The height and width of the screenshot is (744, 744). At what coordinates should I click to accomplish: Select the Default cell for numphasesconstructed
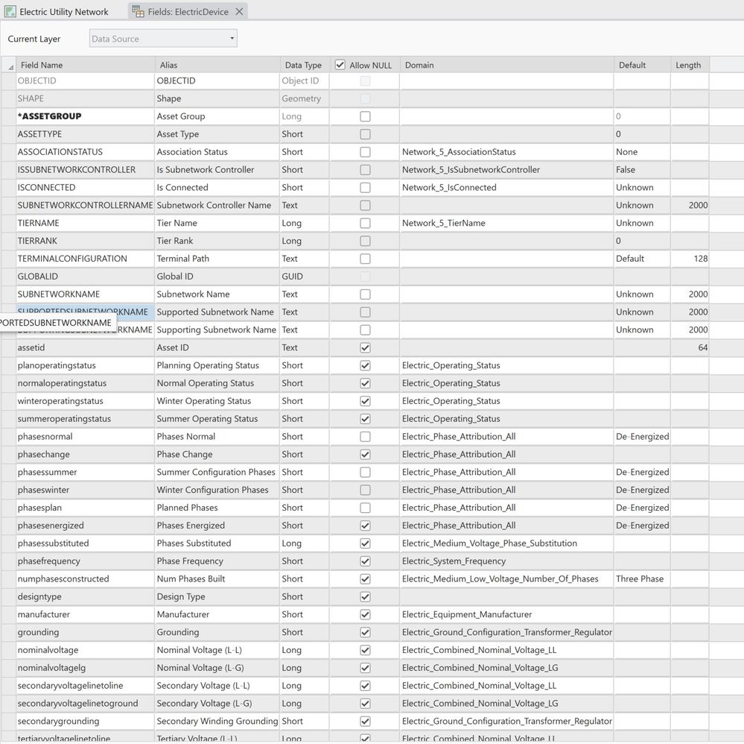pyautogui.click(x=641, y=579)
